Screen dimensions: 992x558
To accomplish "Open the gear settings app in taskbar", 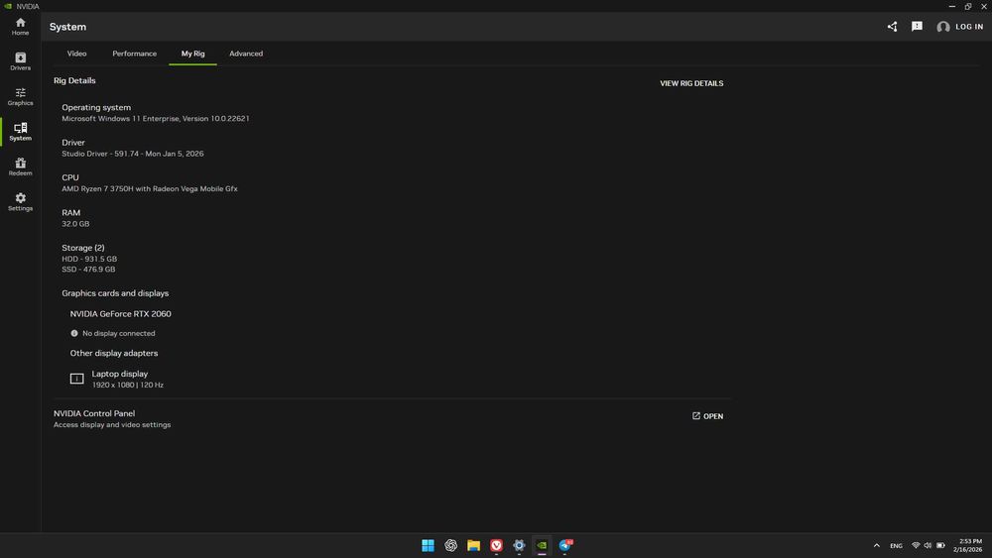I will tap(520, 545).
